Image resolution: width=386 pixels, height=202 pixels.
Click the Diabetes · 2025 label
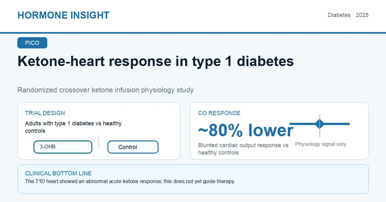point(348,15)
